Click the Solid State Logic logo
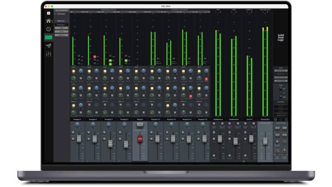Screen dimensions: 332x187 281,38
